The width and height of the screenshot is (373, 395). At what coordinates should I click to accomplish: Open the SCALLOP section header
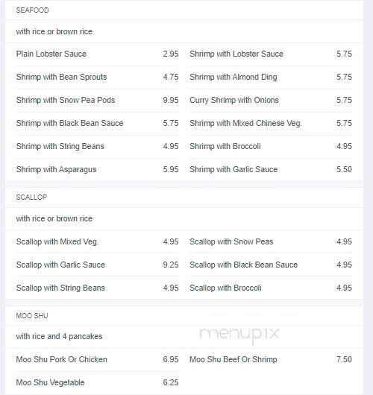tap(31, 197)
